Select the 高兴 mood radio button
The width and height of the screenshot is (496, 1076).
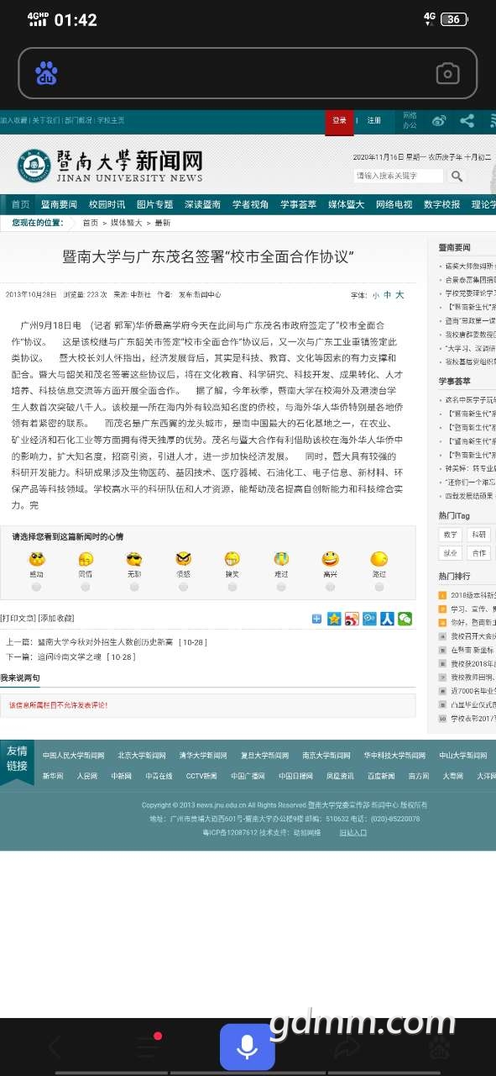(x=330, y=587)
